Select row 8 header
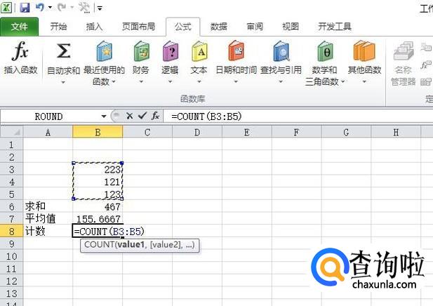 (x=12, y=231)
